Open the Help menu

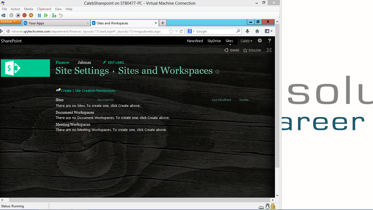coord(69,9)
